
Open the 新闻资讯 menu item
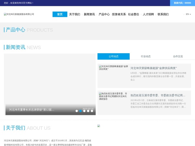89,14
